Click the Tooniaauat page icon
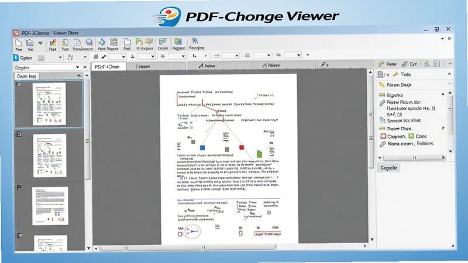468x263 pixels. (x=77, y=43)
